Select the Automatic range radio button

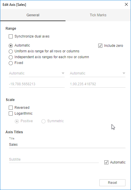point(11,46)
